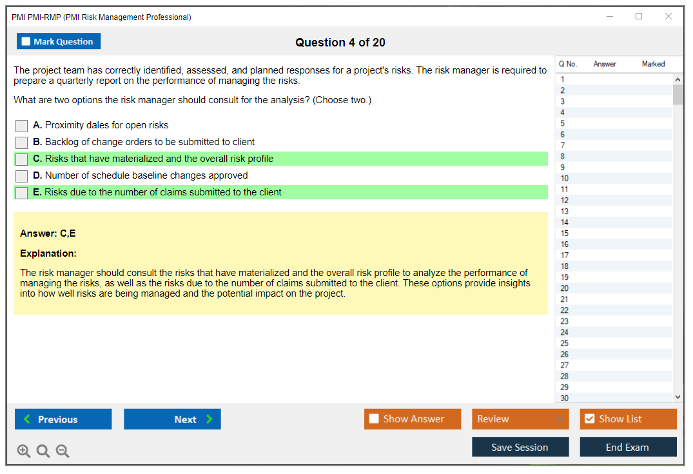The image size is (693, 474).
Task: Click the reset zoom magnifier icon
Action: coord(43,451)
